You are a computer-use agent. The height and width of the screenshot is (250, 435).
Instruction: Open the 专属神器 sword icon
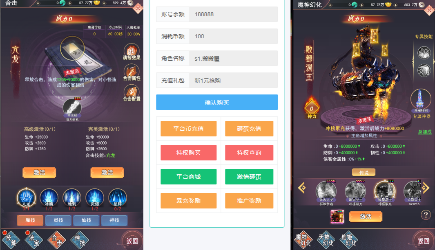point(421,101)
